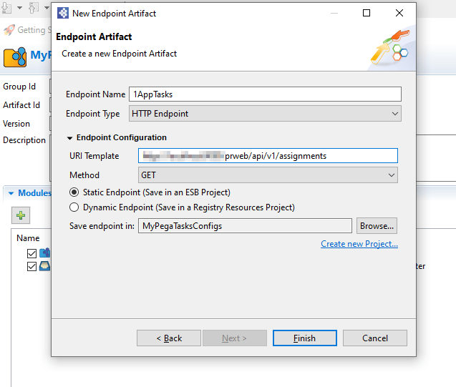Click the green plus add module icon
This screenshot has height=387, width=456.
click(x=20, y=215)
